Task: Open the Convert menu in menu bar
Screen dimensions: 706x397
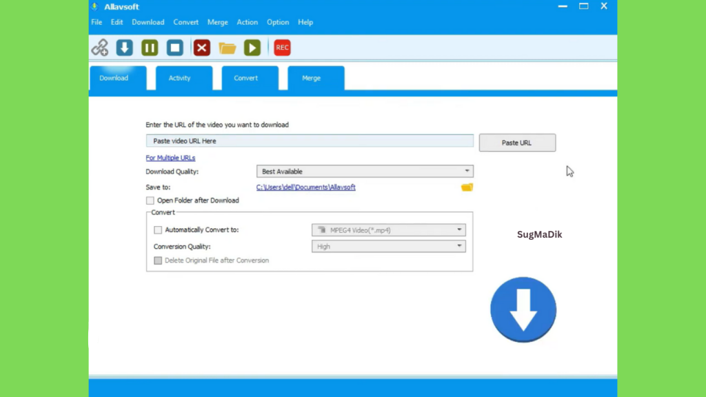Action: coord(185,22)
